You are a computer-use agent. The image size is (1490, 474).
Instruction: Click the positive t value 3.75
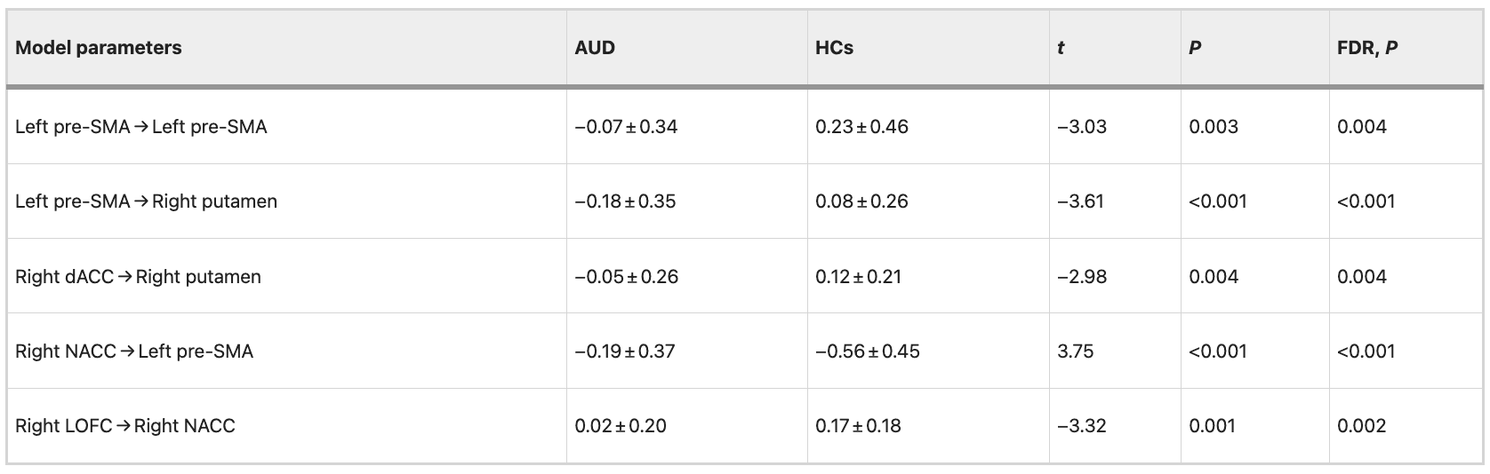pos(1076,352)
